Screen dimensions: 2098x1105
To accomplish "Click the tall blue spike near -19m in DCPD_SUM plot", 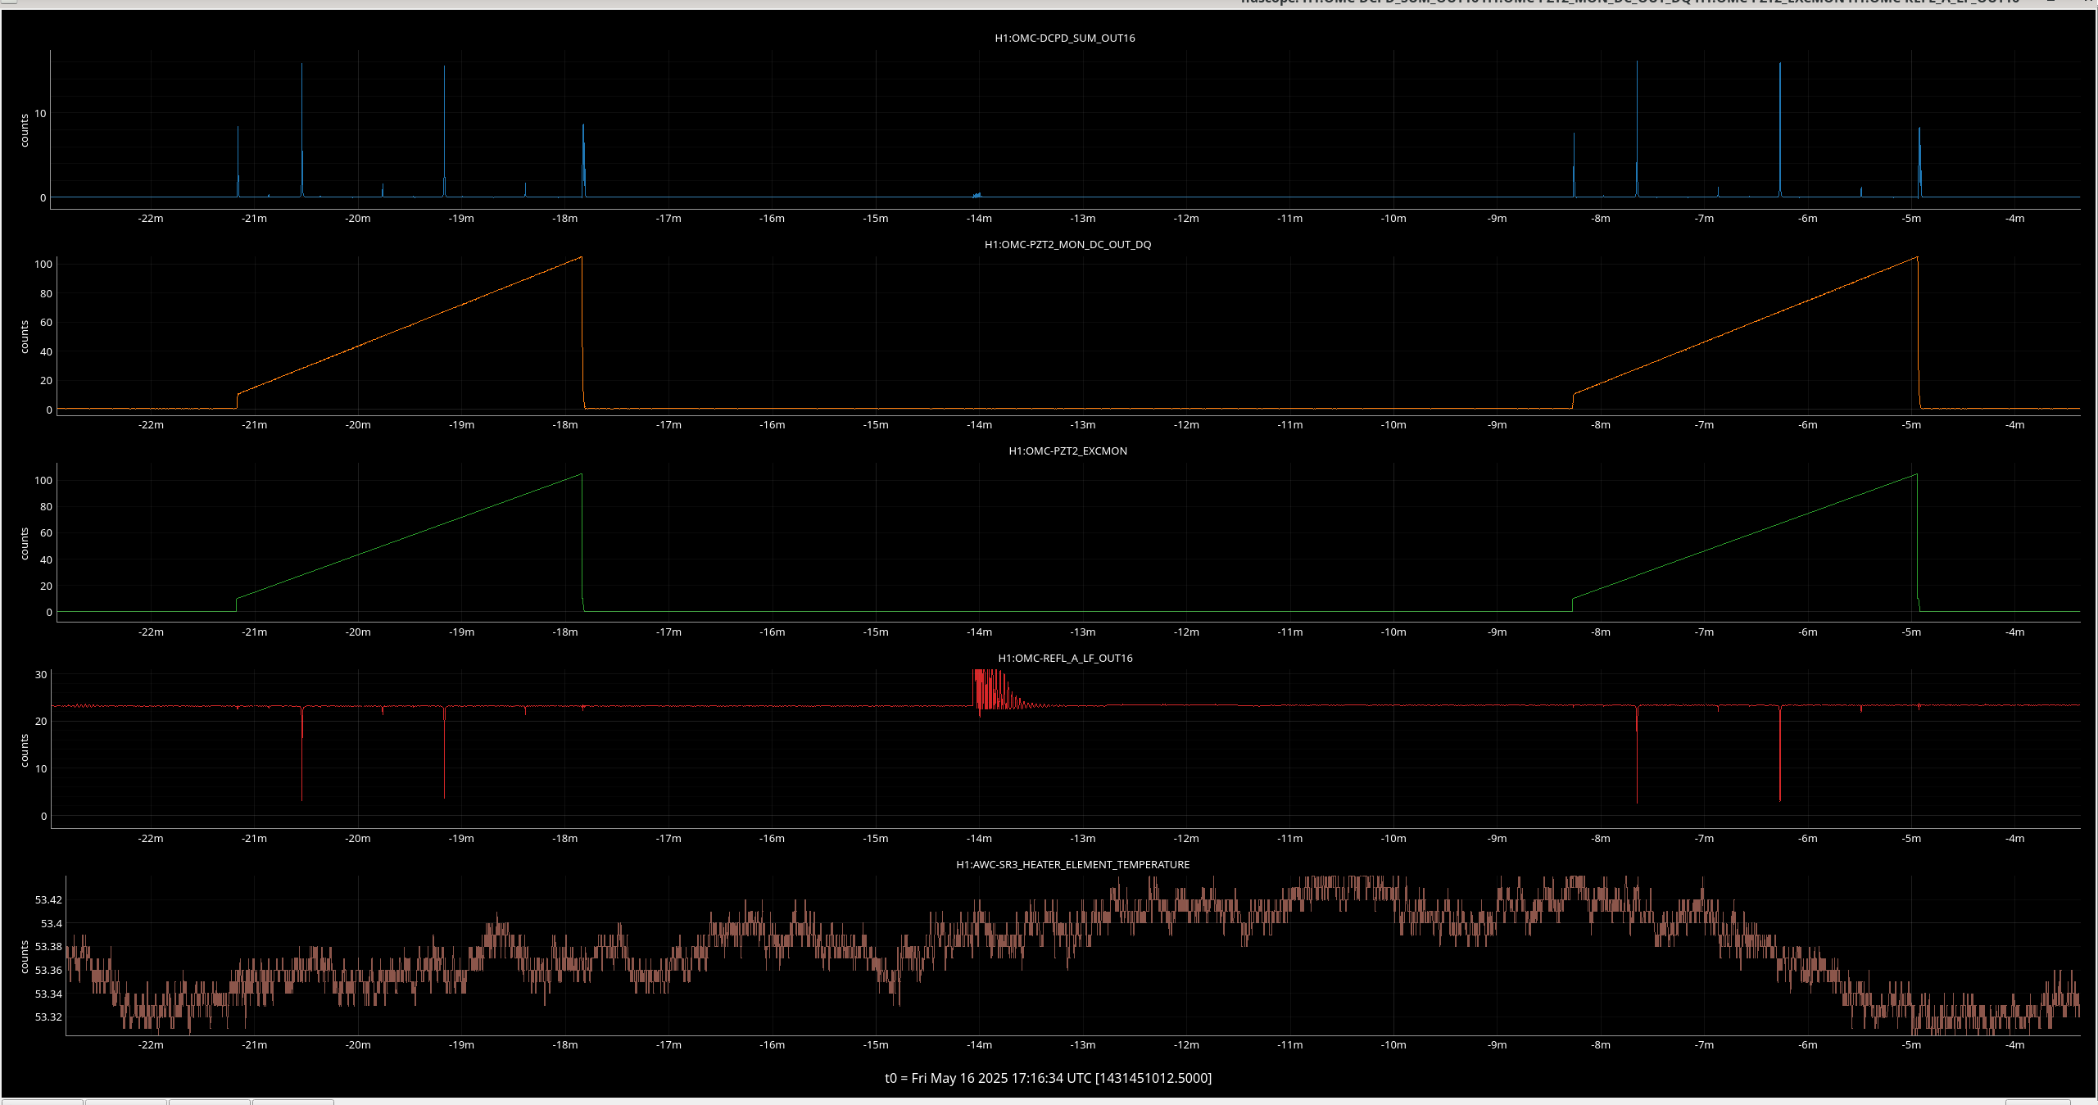I will tap(444, 131).
